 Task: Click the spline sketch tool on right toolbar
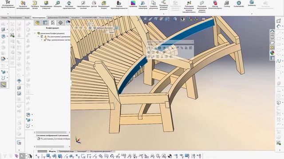pos(279,61)
